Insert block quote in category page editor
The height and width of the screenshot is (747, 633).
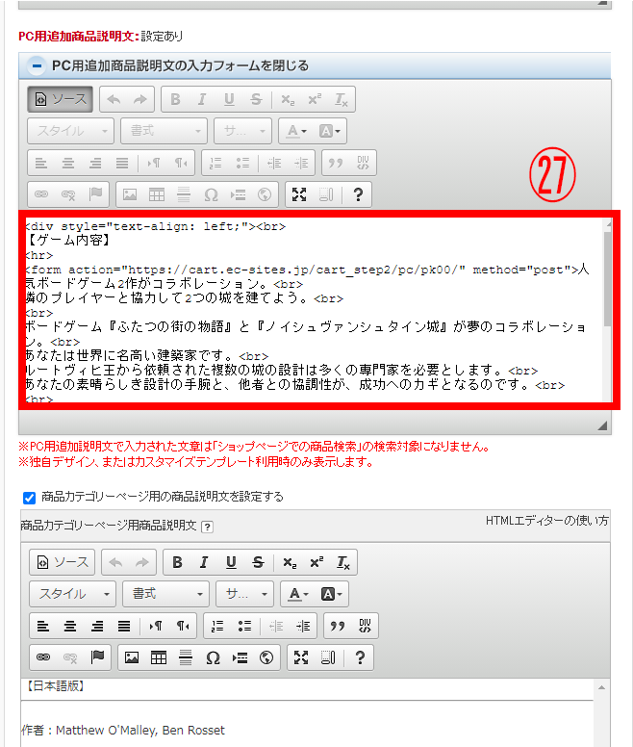(x=338, y=626)
